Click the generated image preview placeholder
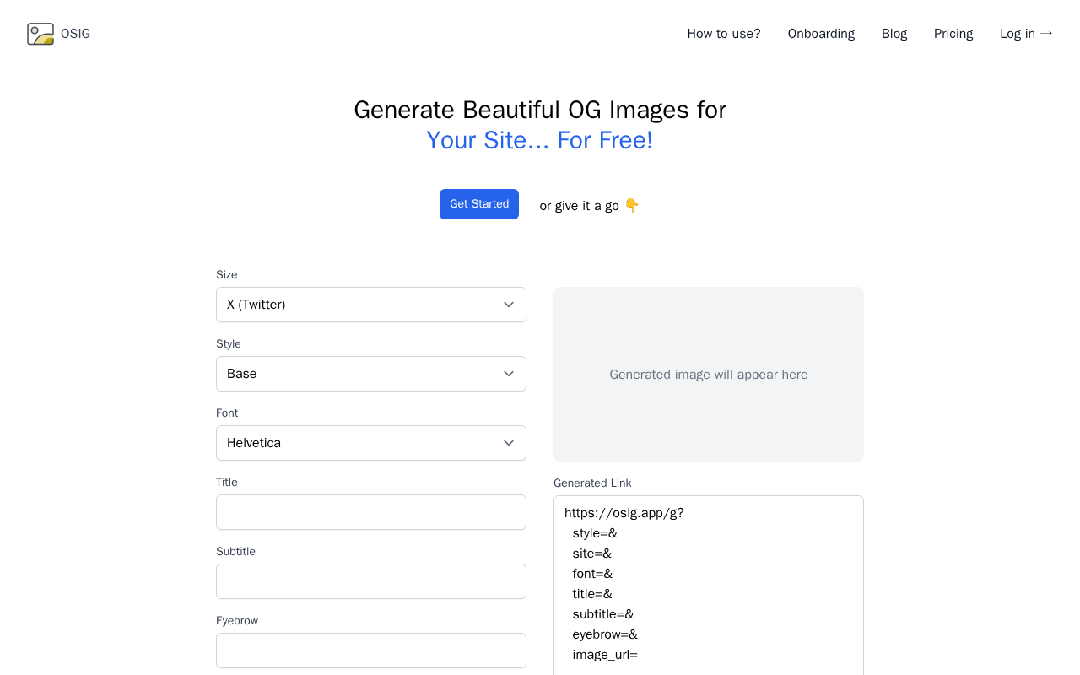The image size is (1080, 675). (709, 375)
